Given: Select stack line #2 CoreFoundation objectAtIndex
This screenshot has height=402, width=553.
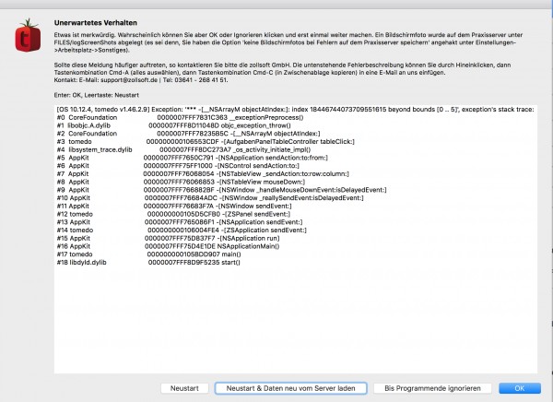Looking at the screenshot, I should point(188,134).
